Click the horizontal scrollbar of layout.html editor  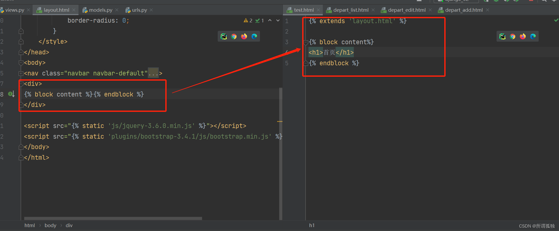point(113,219)
